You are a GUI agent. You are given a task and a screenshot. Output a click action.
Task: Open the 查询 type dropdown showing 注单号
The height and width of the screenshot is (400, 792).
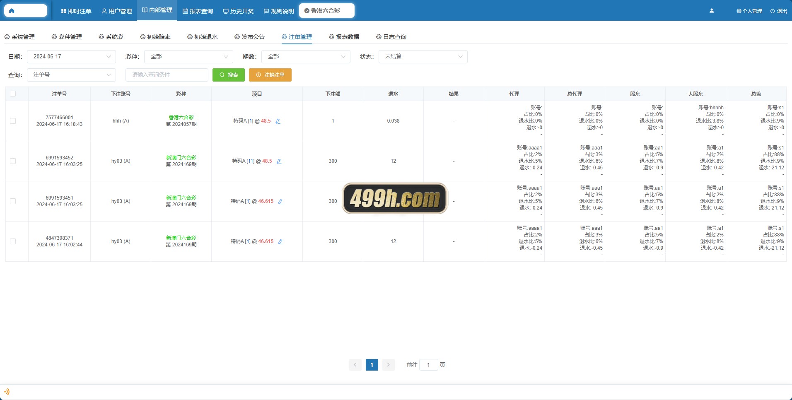[x=71, y=75]
